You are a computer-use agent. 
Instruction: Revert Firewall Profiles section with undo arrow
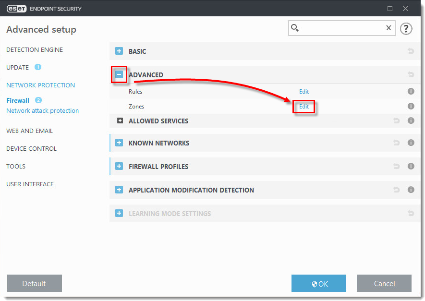tap(397, 166)
